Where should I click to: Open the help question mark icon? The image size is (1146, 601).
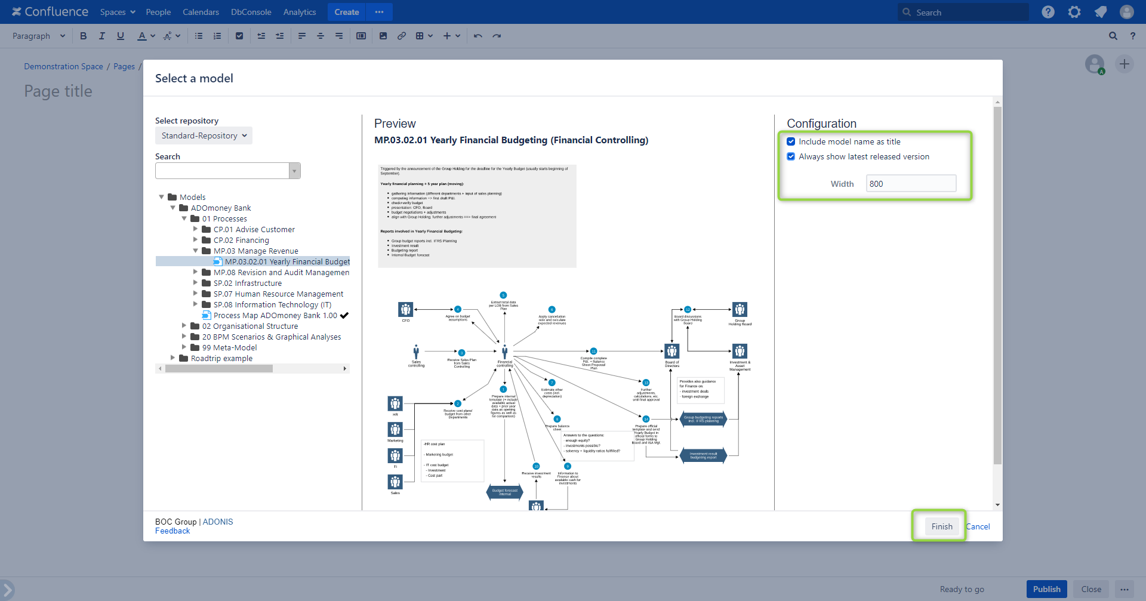point(1048,12)
